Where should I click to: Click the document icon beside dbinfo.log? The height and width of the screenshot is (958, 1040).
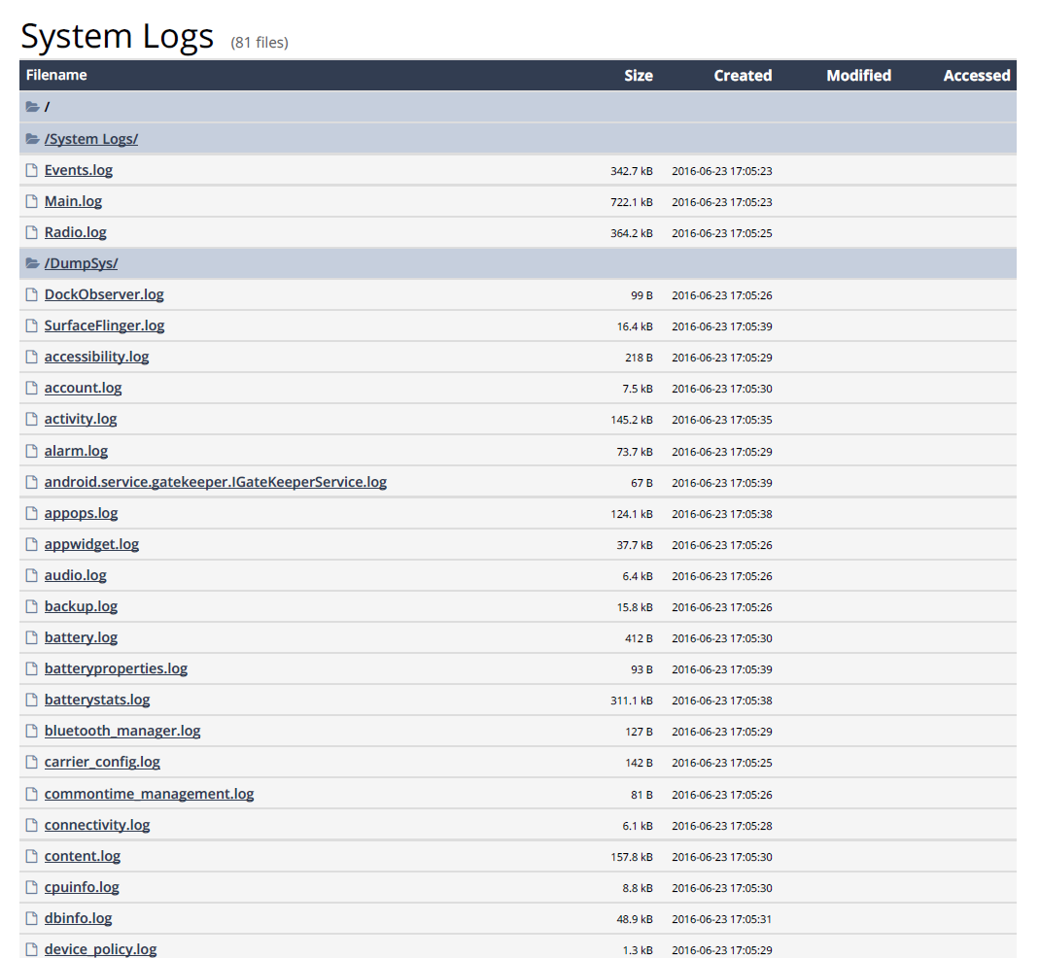pos(30,918)
